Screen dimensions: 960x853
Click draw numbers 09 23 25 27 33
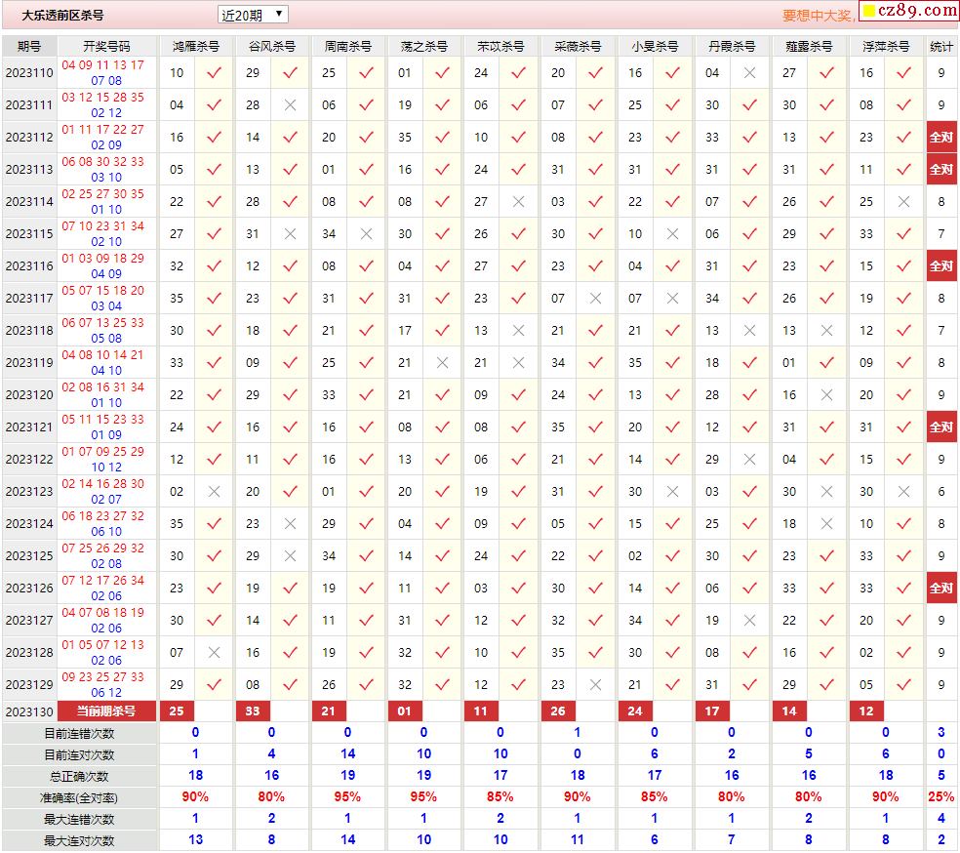102,677
